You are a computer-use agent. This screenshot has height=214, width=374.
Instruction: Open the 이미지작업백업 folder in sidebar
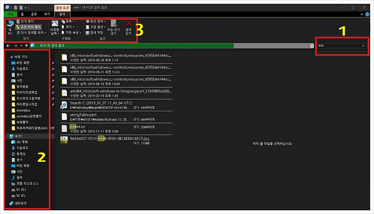pos(24,92)
